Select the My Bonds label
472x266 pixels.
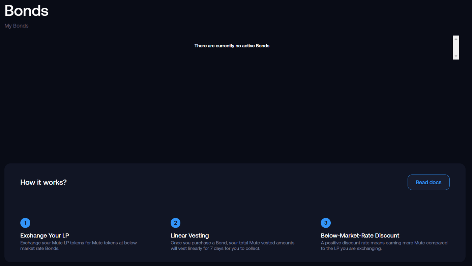pos(17,26)
